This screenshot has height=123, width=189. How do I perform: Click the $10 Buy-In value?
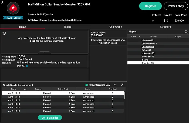coord(166,21)
